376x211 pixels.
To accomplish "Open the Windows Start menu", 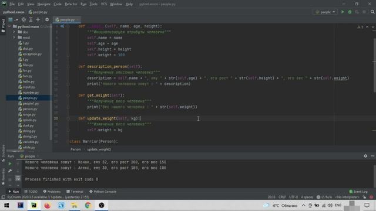I will [6, 206].
